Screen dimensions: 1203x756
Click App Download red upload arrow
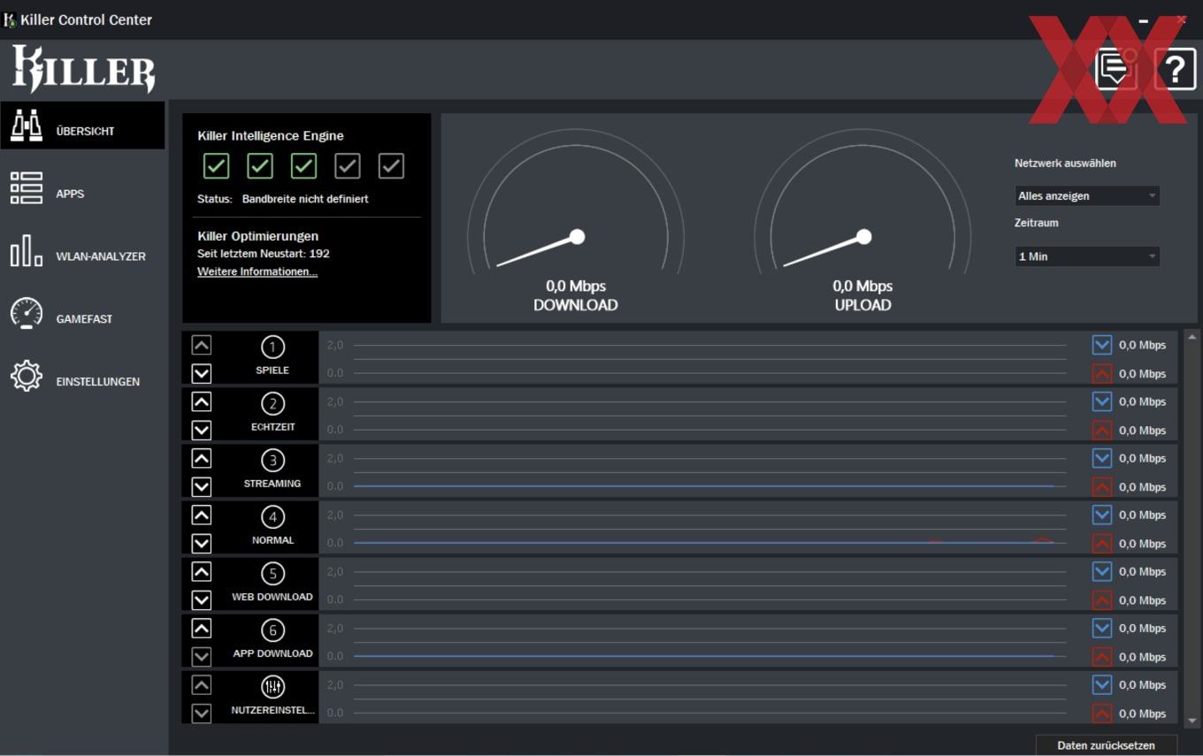[x=1102, y=656]
